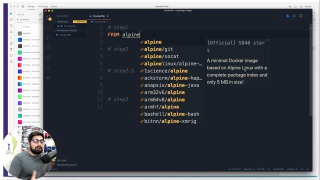This screenshot has height=180, width=320.
Task: Open Dockerfile under Open Editors
Action: tap(69, 26)
